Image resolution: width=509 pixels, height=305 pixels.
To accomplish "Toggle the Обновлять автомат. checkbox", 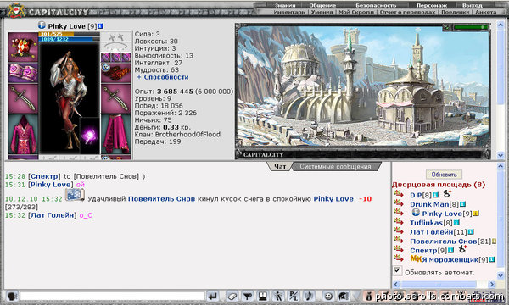I will (x=397, y=270).
